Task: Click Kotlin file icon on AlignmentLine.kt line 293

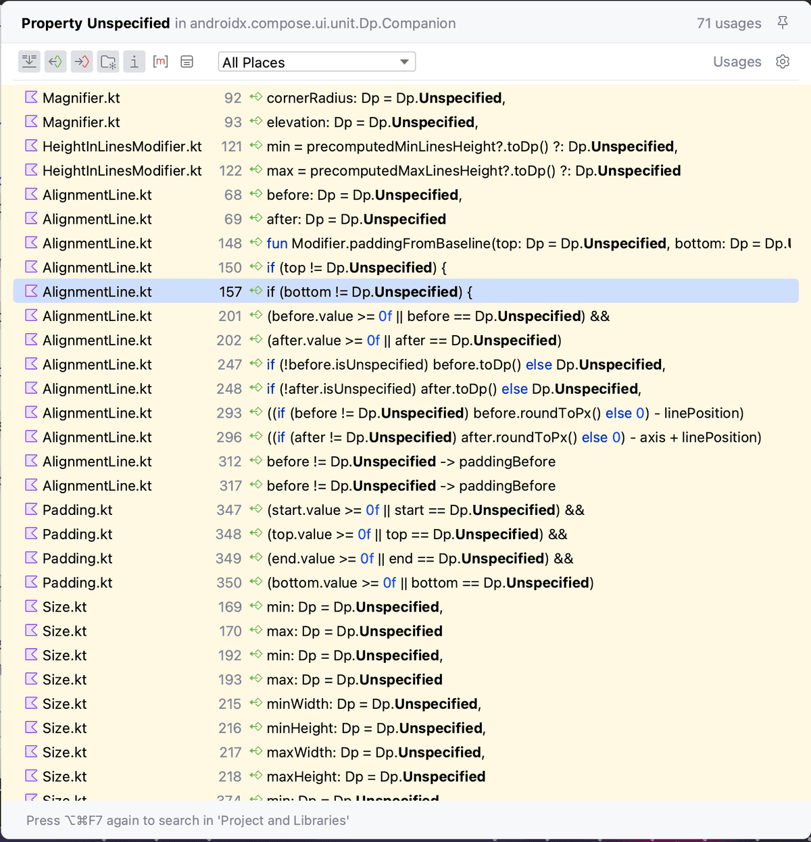Action: pos(31,413)
